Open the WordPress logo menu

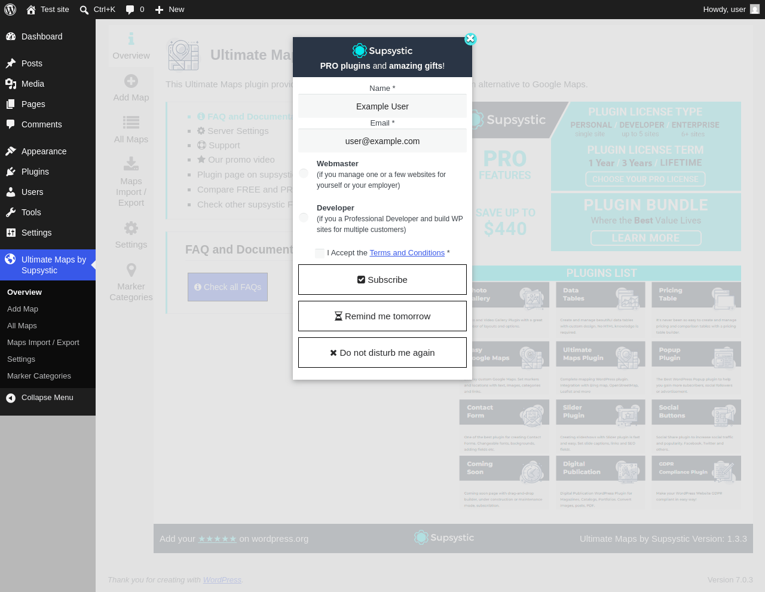[x=10, y=10]
